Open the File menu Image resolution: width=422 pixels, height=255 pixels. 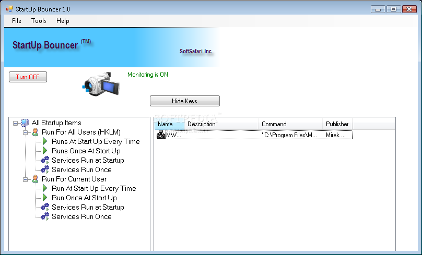click(x=16, y=21)
